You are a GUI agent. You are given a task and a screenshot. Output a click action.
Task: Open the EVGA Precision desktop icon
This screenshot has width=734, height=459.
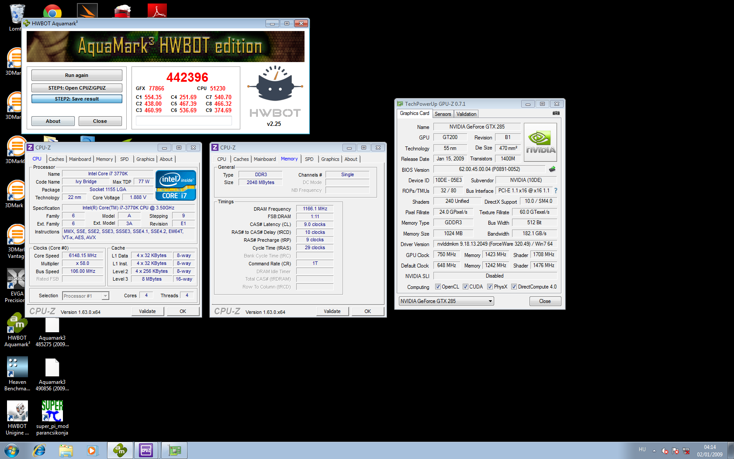pyautogui.click(x=16, y=285)
